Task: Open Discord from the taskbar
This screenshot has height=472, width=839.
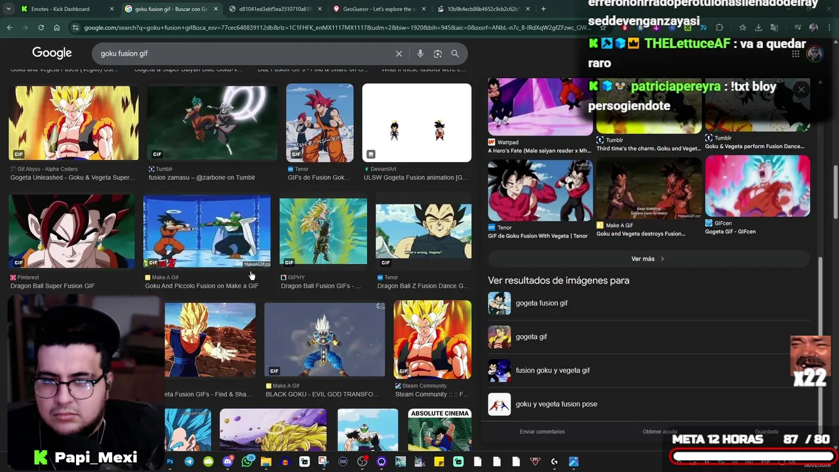Action: pyautogui.click(x=227, y=462)
